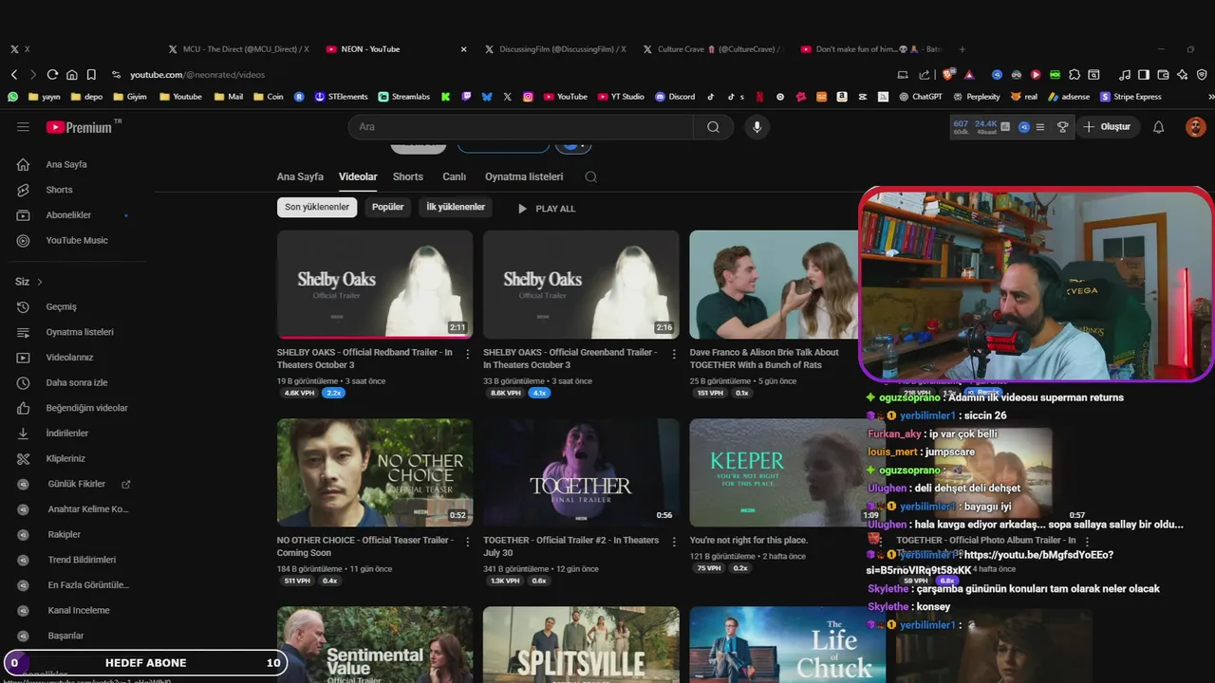This screenshot has width=1215, height=683.
Task: Select the Popüler filter chip
Action: click(x=387, y=208)
